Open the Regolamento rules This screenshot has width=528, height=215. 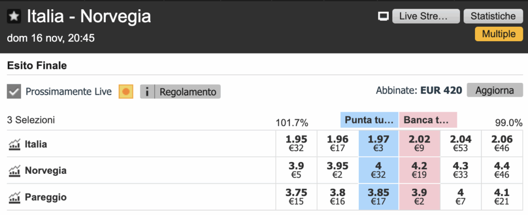[x=188, y=92]
